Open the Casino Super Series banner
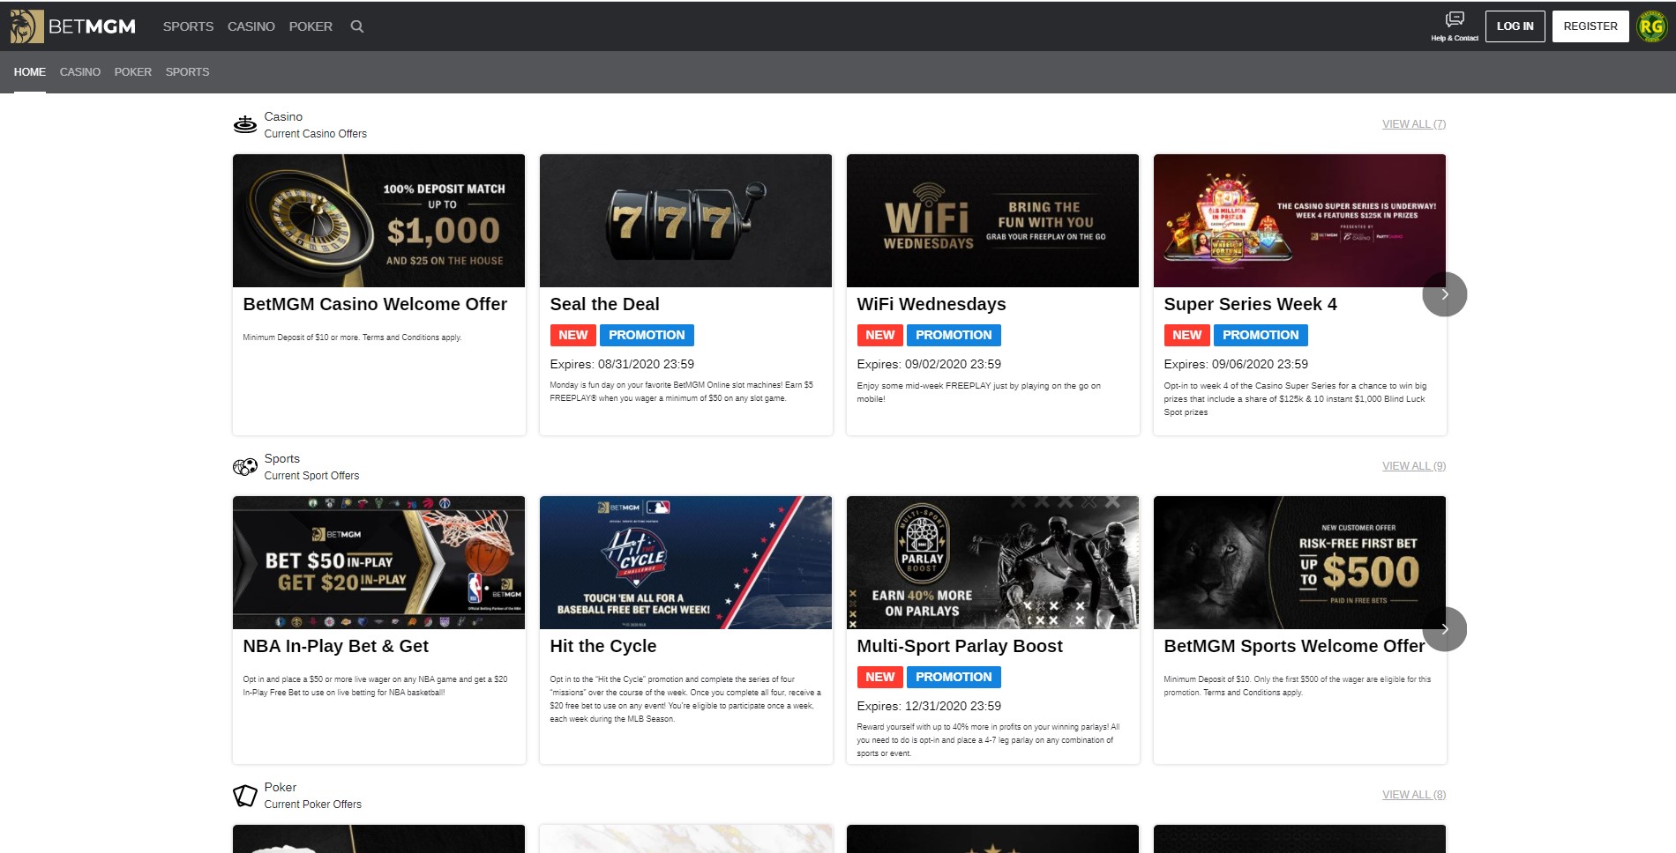The height and width of the screenshot is (853, 1676). tap(1299, 221)
